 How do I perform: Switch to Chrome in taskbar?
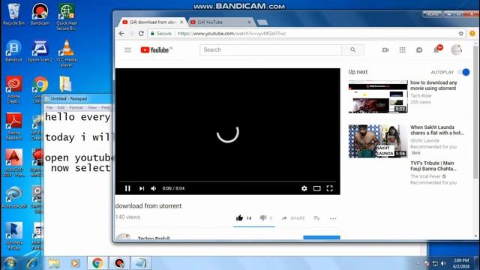[x=97, y=263]
